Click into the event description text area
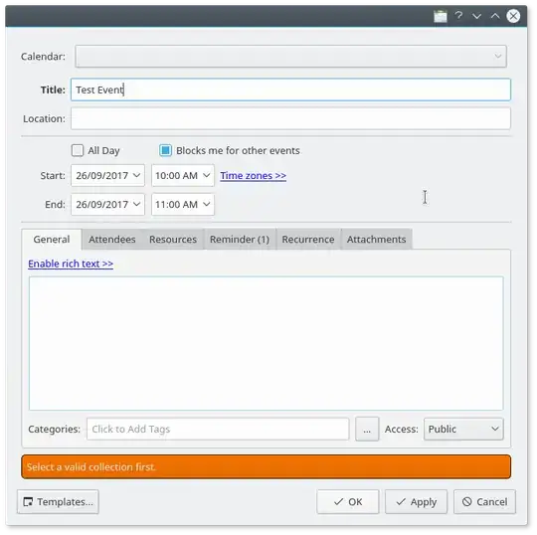This screenshot has width=537, height=535. [267, 343]
